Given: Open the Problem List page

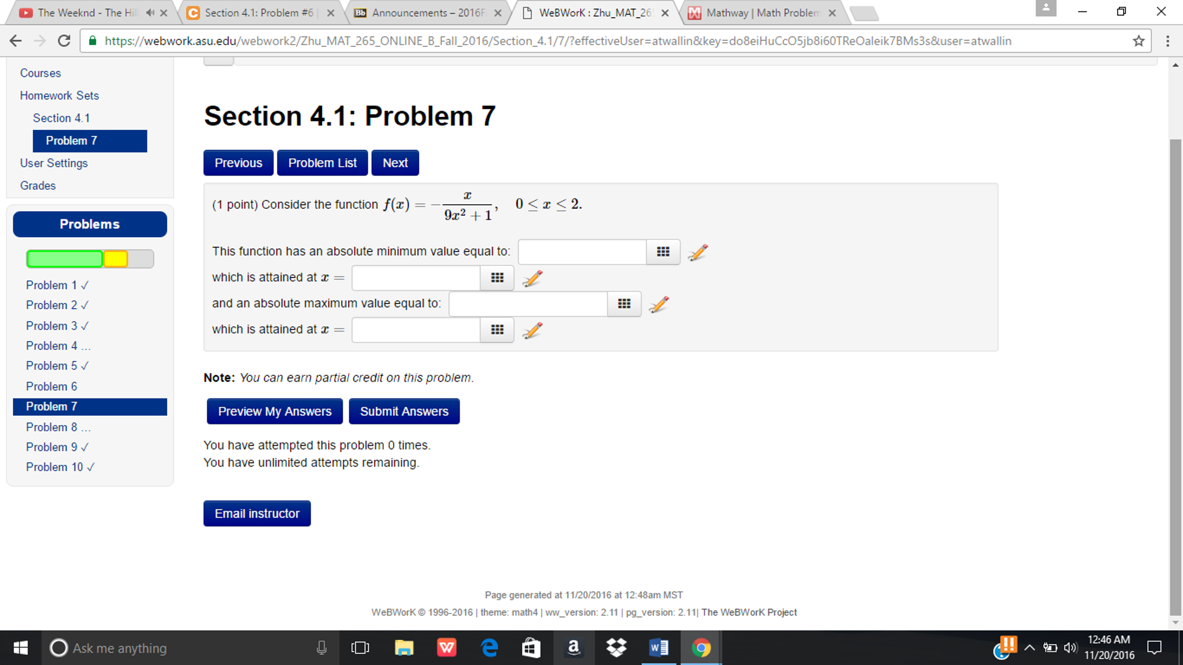Looking at the screenshot, I should pos(323,162).
